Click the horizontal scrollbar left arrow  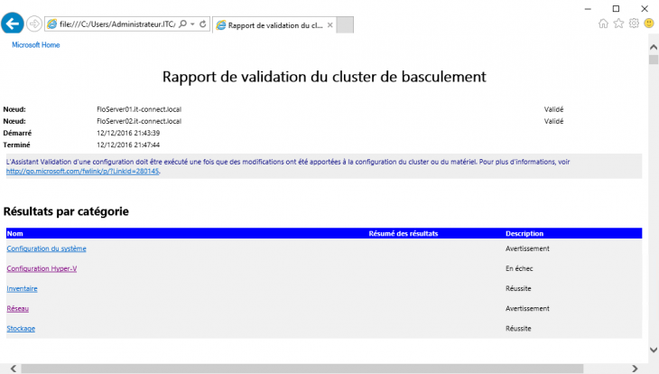[14, 369]
